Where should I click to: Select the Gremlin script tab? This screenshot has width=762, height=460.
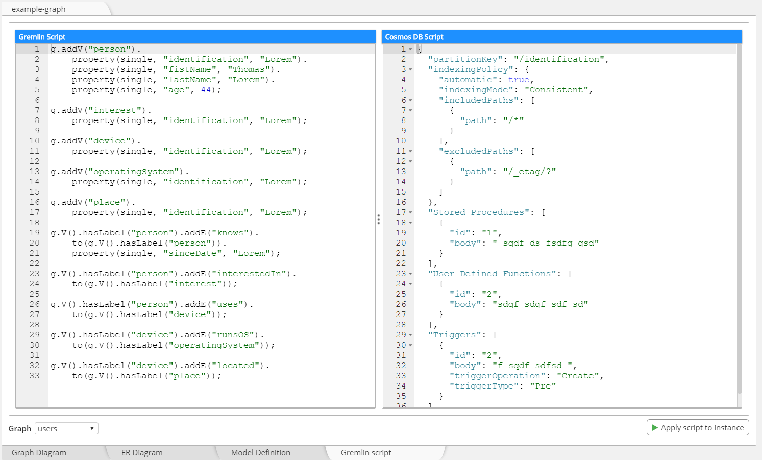pyautogui.click(x=366, y=453)
